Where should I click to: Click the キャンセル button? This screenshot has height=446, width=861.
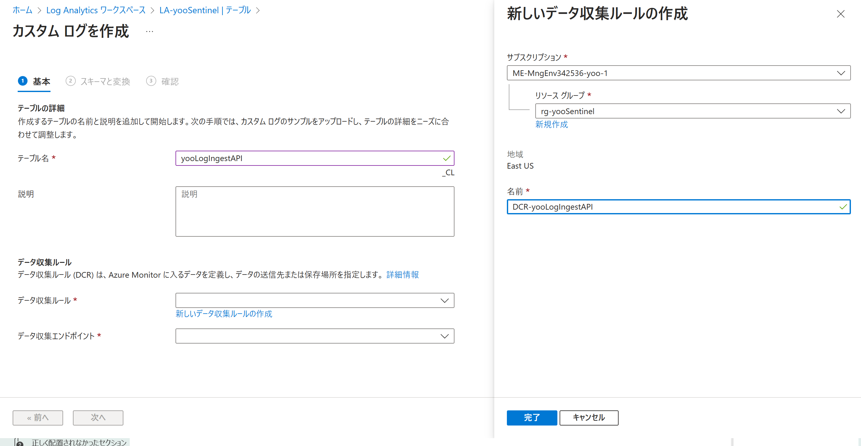coord(589,418)
